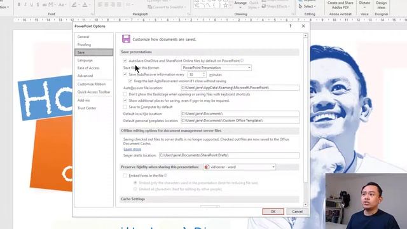This screenshot has height=229, width=407.
Task: Click the Character Spacing (AV) icon
Action: 51,4
